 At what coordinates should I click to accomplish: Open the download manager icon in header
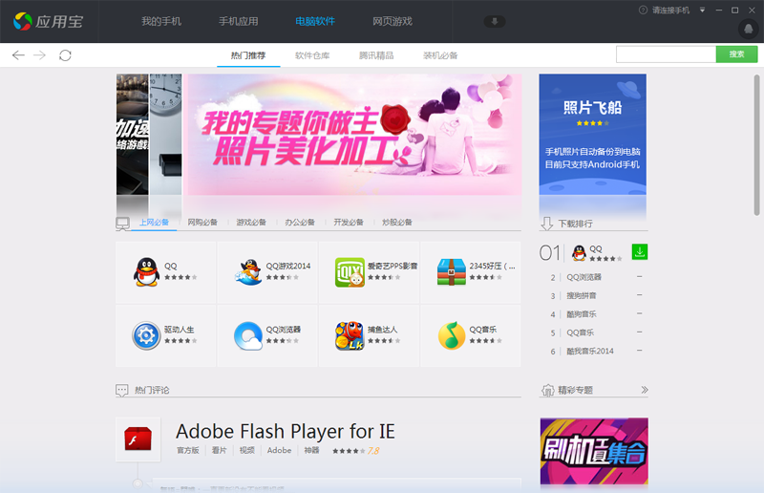click(494, 21)
